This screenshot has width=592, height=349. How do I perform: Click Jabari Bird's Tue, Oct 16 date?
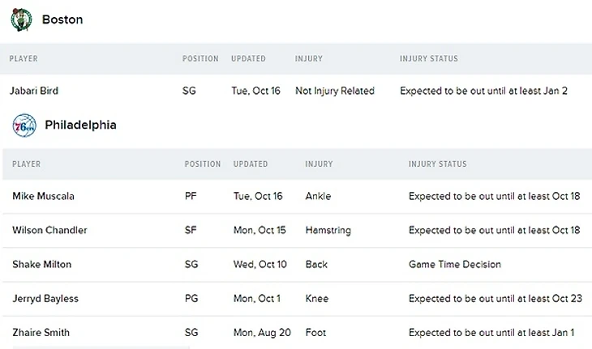click(x=256, y=91)
